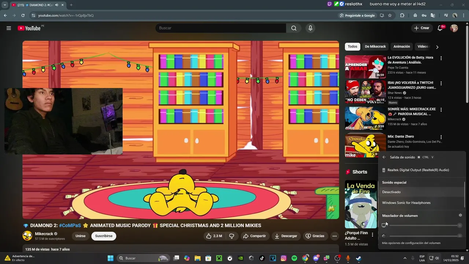Open TikTok from the taskbar
469x264 pixels.
coord(262,258)
